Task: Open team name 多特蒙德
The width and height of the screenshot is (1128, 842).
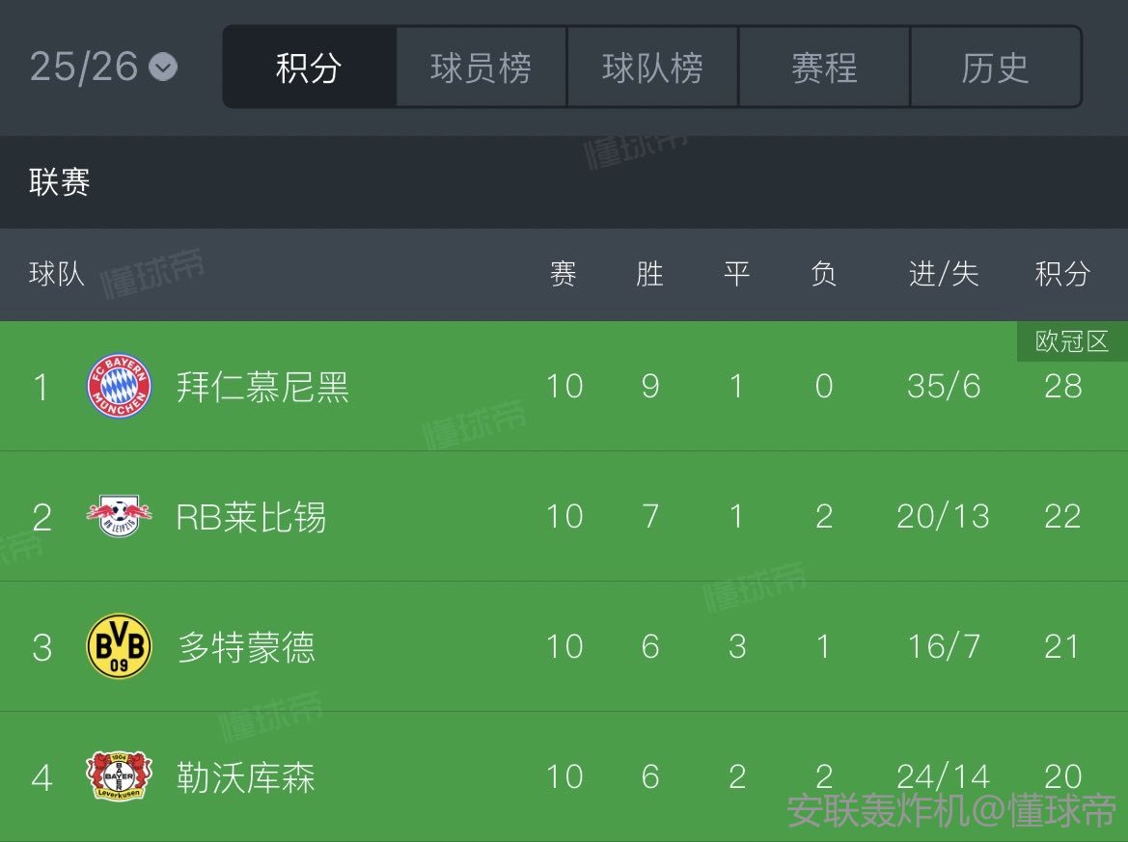Action: [x=246, y=646]
